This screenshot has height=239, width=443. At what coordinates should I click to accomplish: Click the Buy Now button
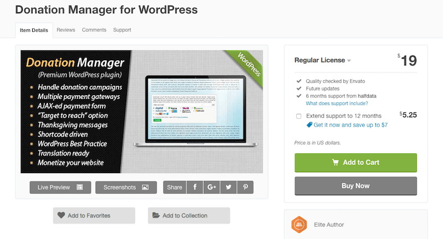pos(356,186)
